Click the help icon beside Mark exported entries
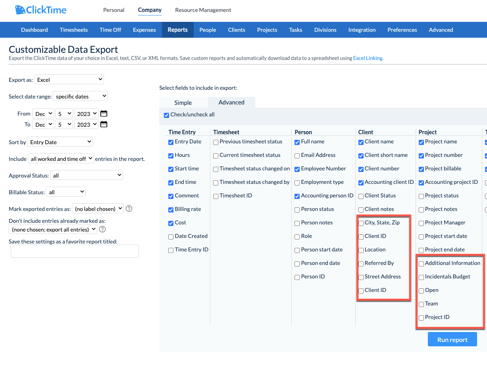 (129, 208)
